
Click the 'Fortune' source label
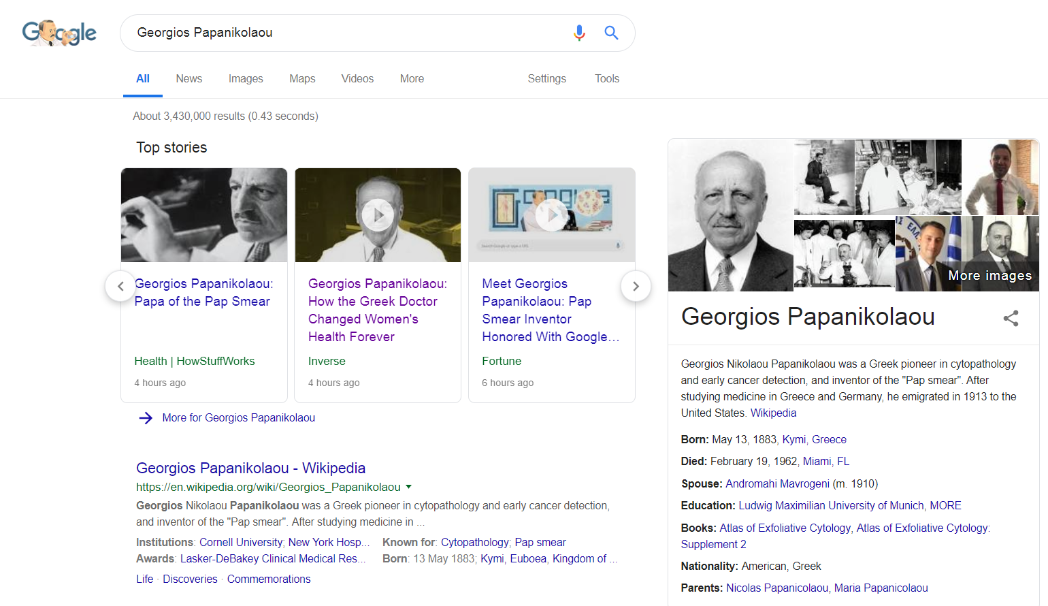coord(502,361)
